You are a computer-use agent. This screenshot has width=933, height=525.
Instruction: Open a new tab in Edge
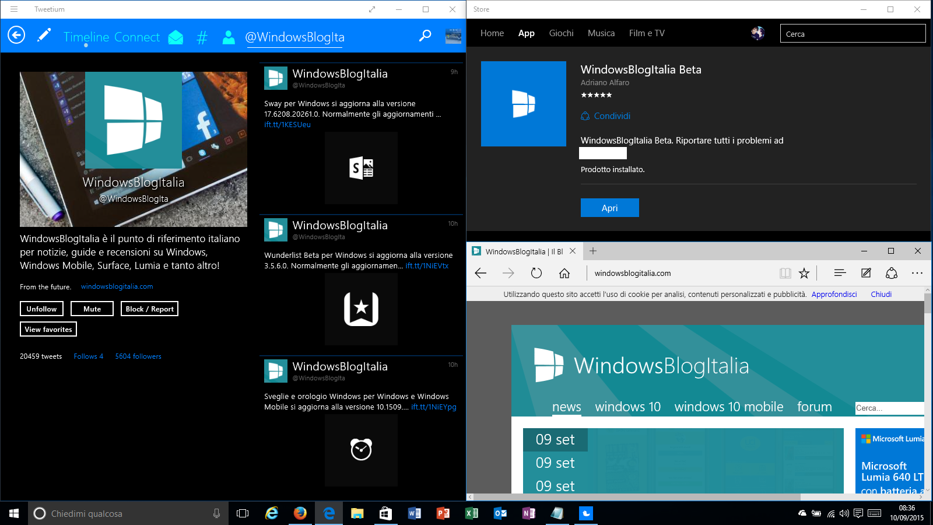pos(593,251)
